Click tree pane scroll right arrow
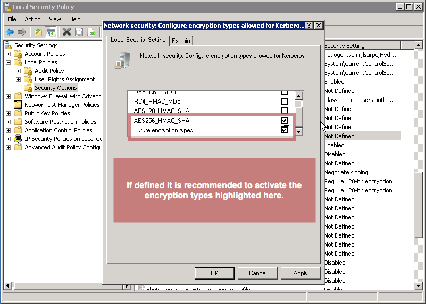This screenshot has height=304, width=426. 127,285
